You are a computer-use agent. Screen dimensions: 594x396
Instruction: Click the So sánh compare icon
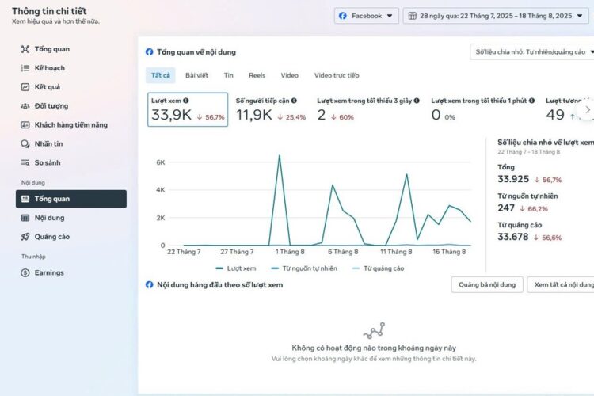click(25, 163)
